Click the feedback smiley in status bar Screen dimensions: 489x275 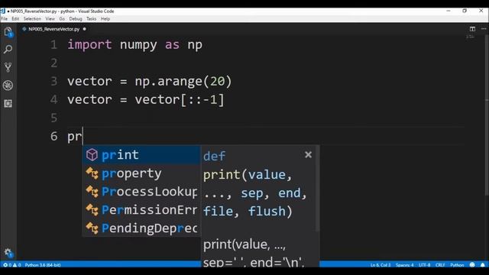click(x=472, y=265)
